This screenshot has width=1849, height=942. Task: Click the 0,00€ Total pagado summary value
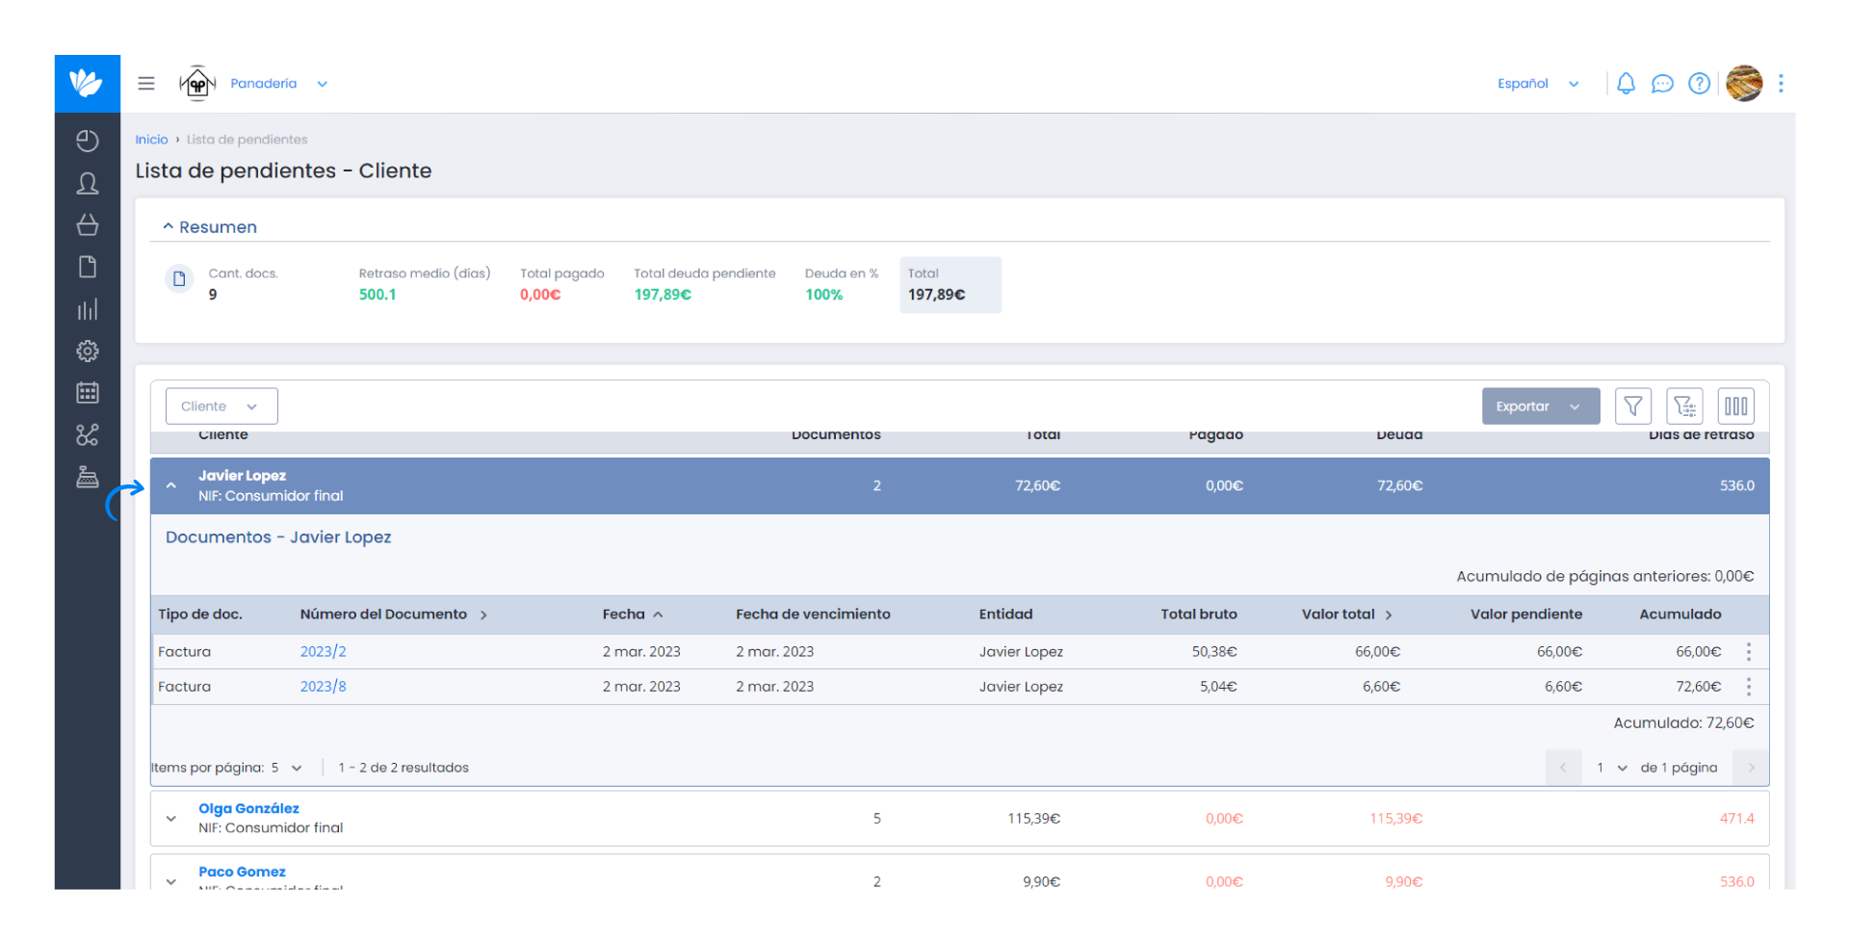click(540, 295)
